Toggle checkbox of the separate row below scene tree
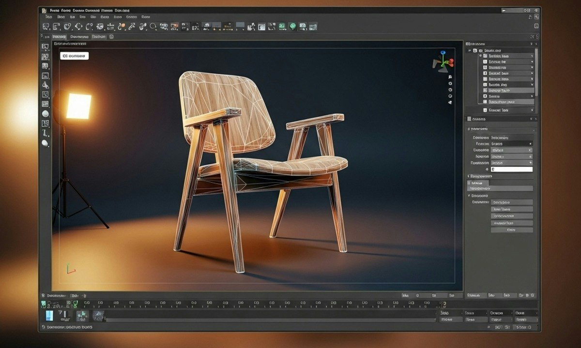The width and height of the screenshot is (581, 348). click(485, 110)
